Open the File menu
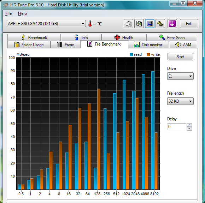This screenshot has width=205, height=203. click(x=8, y=13)
